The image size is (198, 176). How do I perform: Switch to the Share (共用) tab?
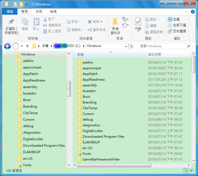[39, 12]
